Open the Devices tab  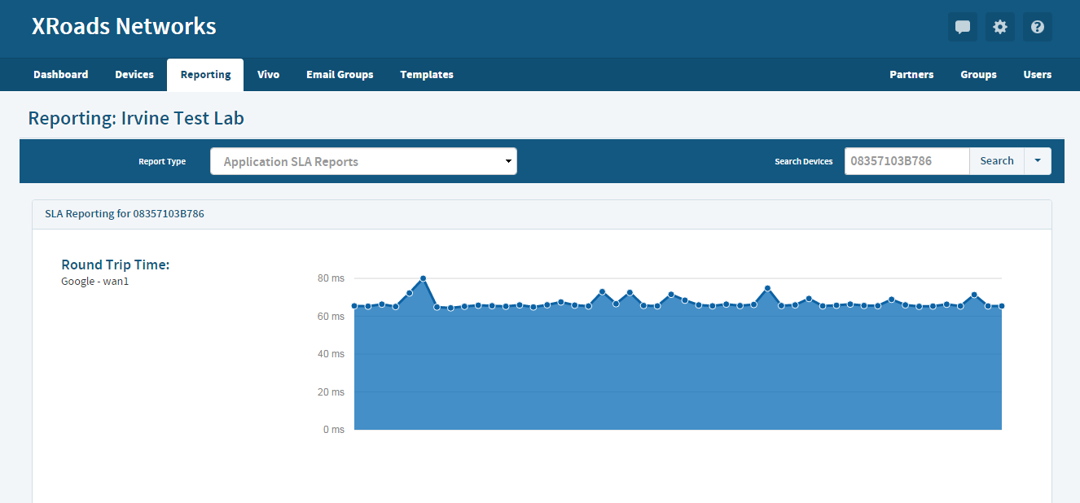134,75
